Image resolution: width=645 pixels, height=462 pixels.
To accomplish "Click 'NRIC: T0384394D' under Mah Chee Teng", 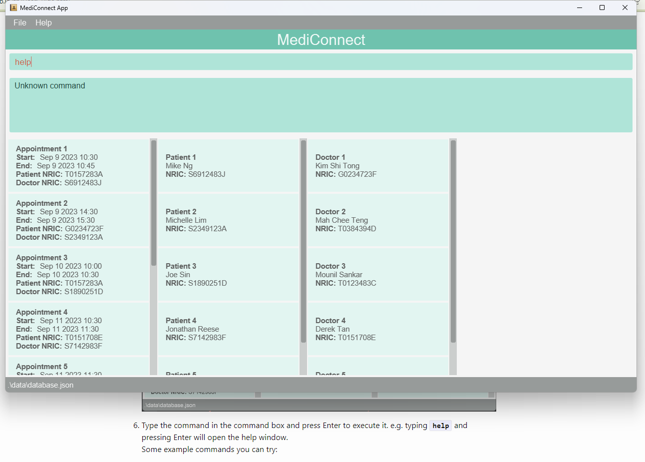I will pyautogui.click(x=346, y=229).
